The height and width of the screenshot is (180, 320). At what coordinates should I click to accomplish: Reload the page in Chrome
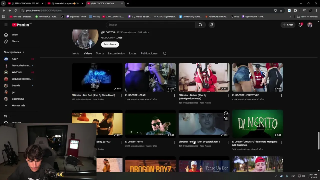(x=15, y=10)
